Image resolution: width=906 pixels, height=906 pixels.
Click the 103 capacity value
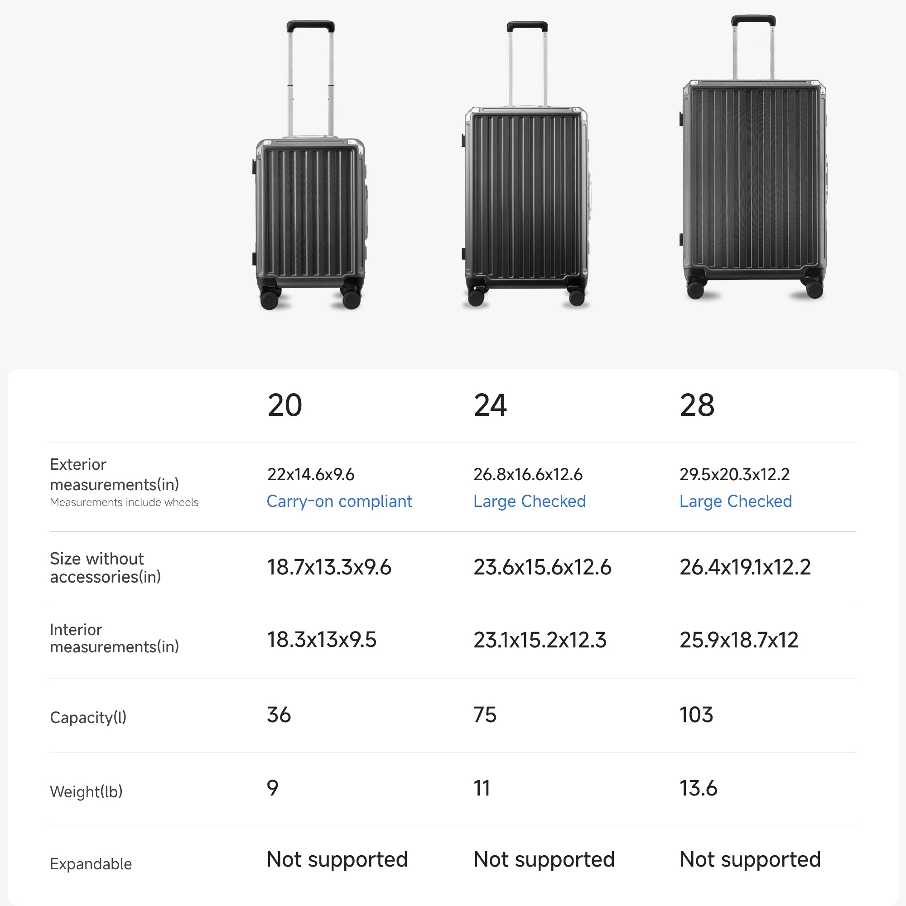pyautogui.click(x=696, y=715)
